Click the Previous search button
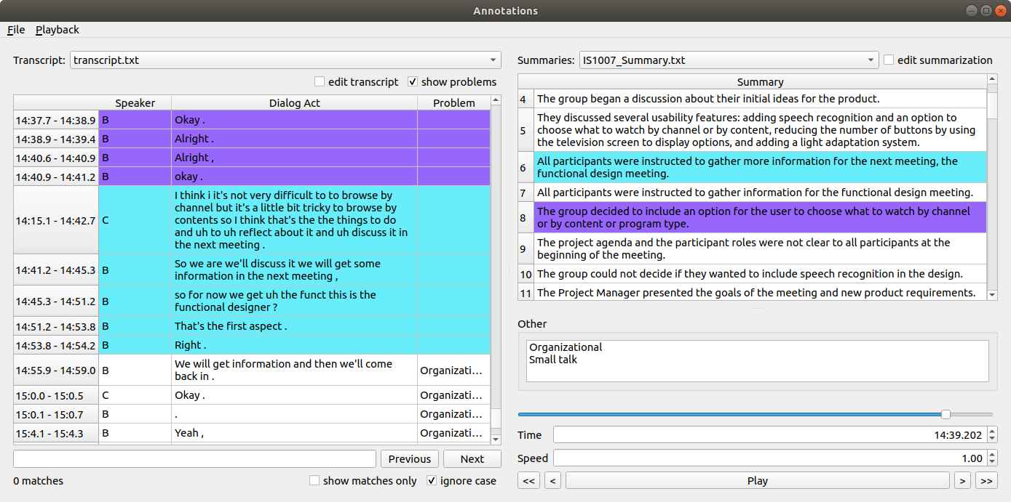The height and width of the screenshot is (502, 1011). pyautogui.click(x=409, y=458)
